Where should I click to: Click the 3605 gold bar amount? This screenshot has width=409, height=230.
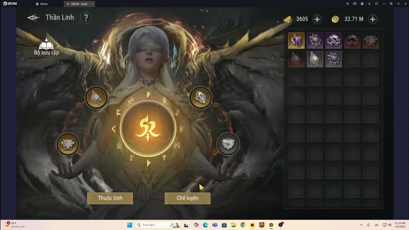(302, 19)
